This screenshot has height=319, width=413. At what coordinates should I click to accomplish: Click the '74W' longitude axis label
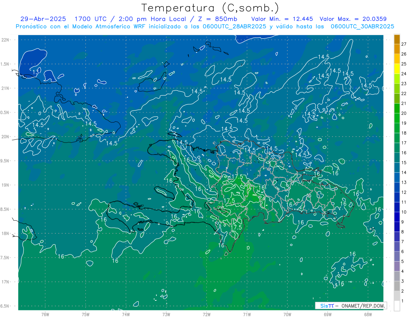coord(126,314)
